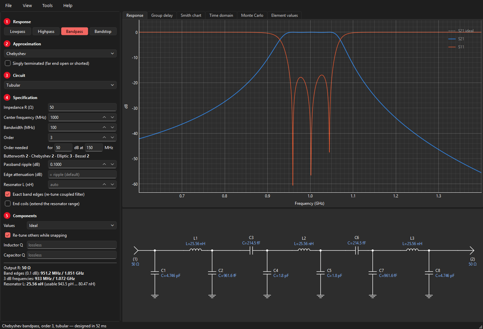Select the C3 series capacitor symbol
Viewport: 483px width, 329px height.
251,250
